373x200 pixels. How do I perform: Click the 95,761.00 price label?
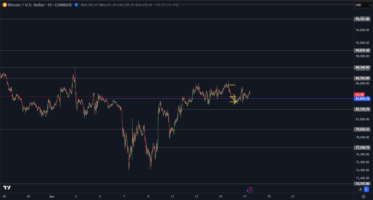[x=362, y=19]
